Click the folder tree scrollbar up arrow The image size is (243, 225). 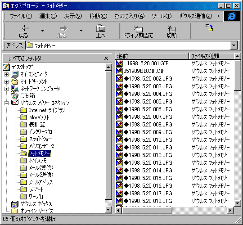tap(108, 67)
